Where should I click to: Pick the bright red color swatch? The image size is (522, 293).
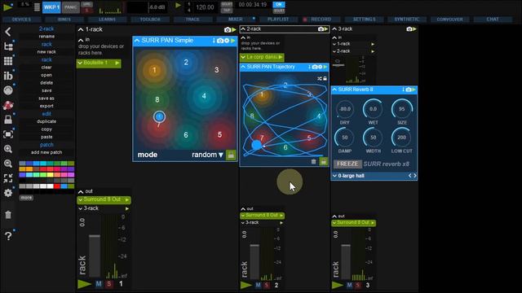coord(57,186)
